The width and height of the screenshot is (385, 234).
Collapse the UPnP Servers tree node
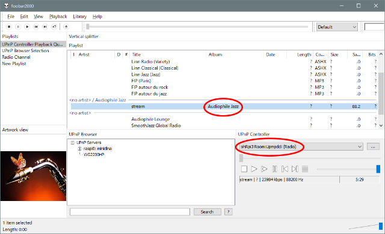pyautogui.click(x=72, y=142)
